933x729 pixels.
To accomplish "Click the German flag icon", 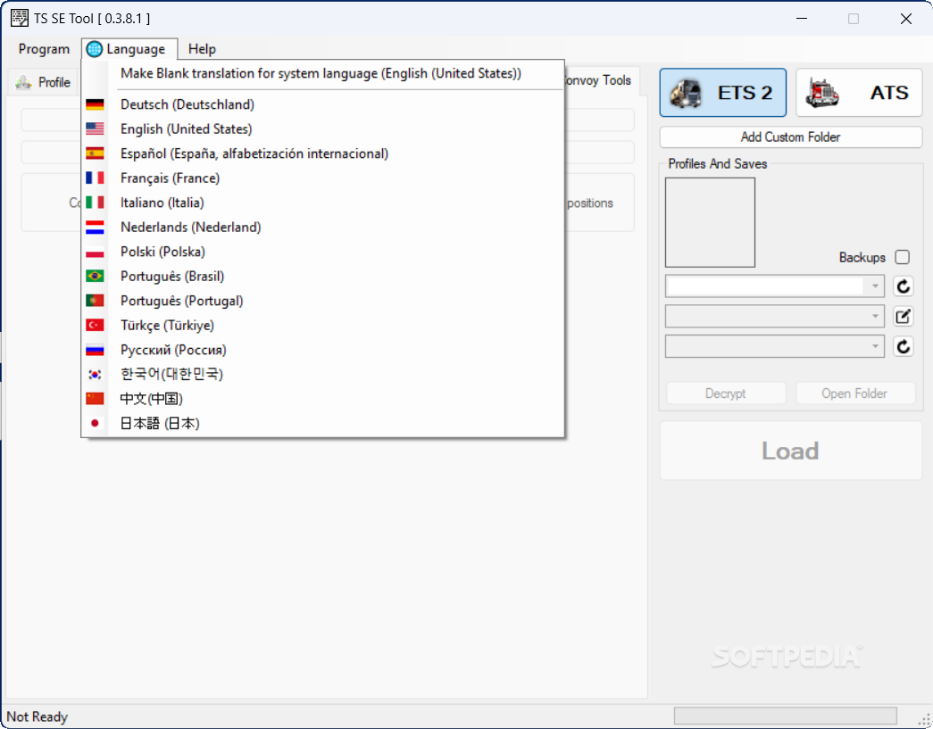I will click(95, 104).
